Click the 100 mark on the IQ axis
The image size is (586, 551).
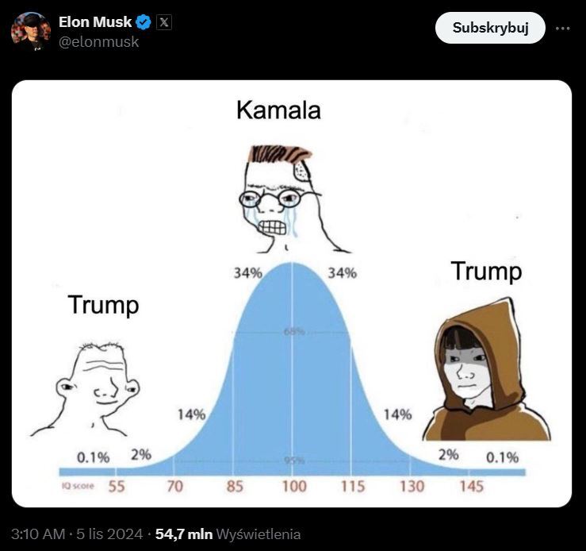coord(294,486)
